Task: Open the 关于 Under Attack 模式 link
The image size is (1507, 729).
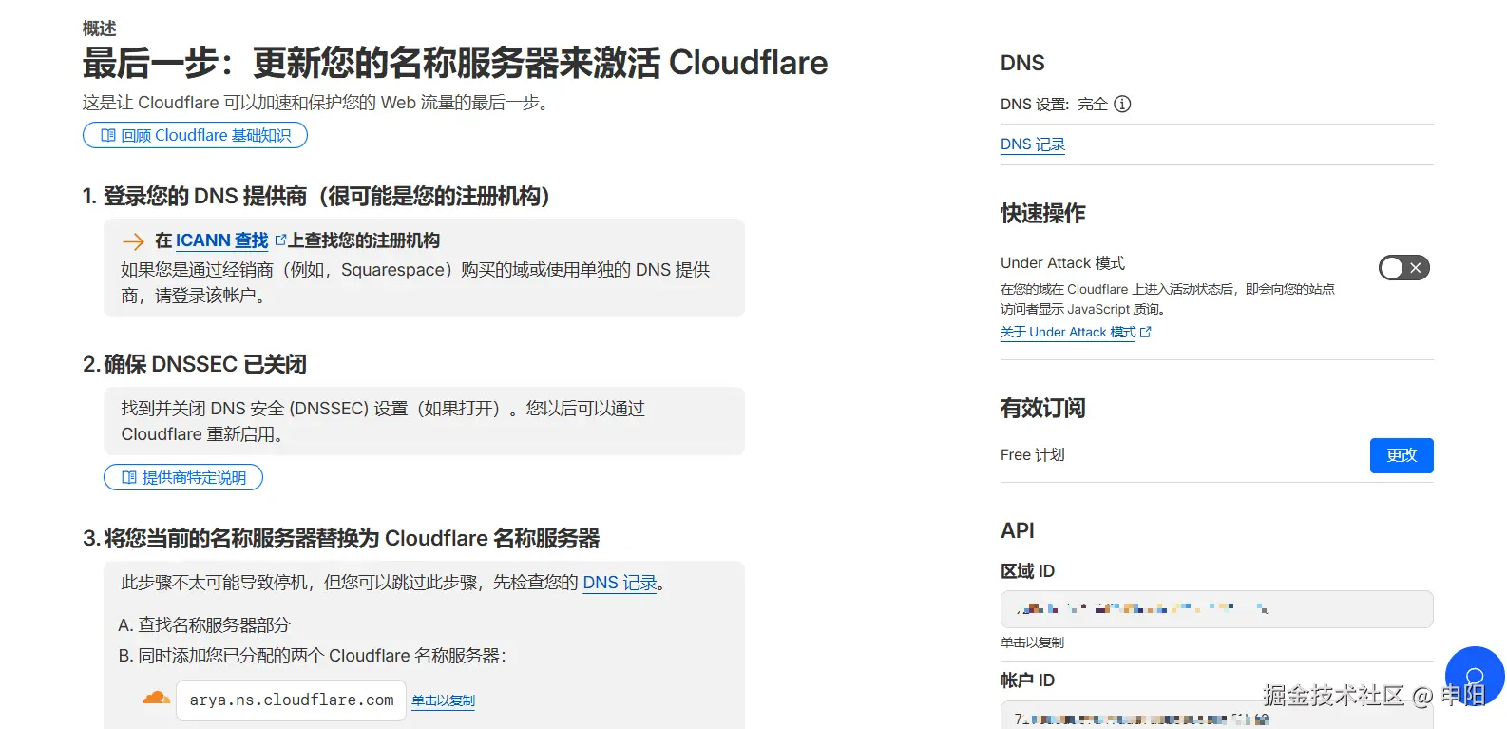Action: [1068, 332]
